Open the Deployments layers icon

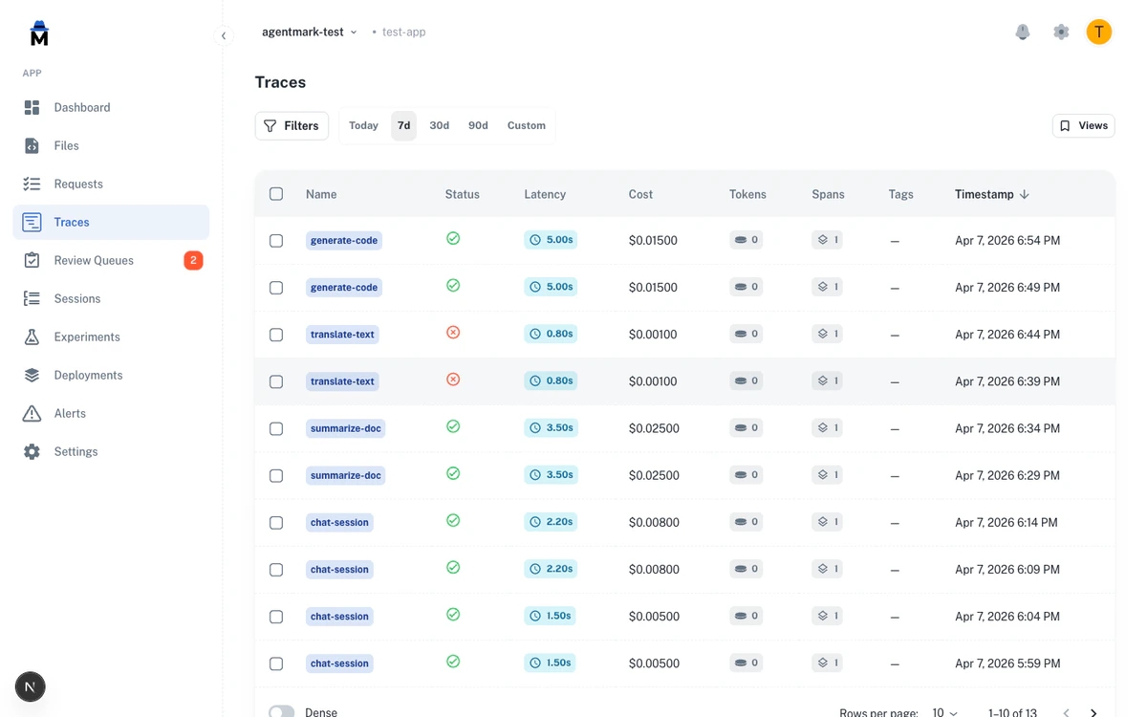(32, 375)
